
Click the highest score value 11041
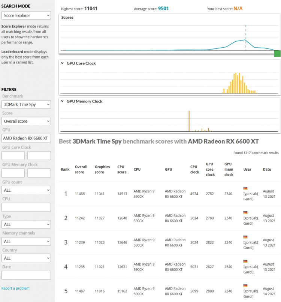click(91, 9)
